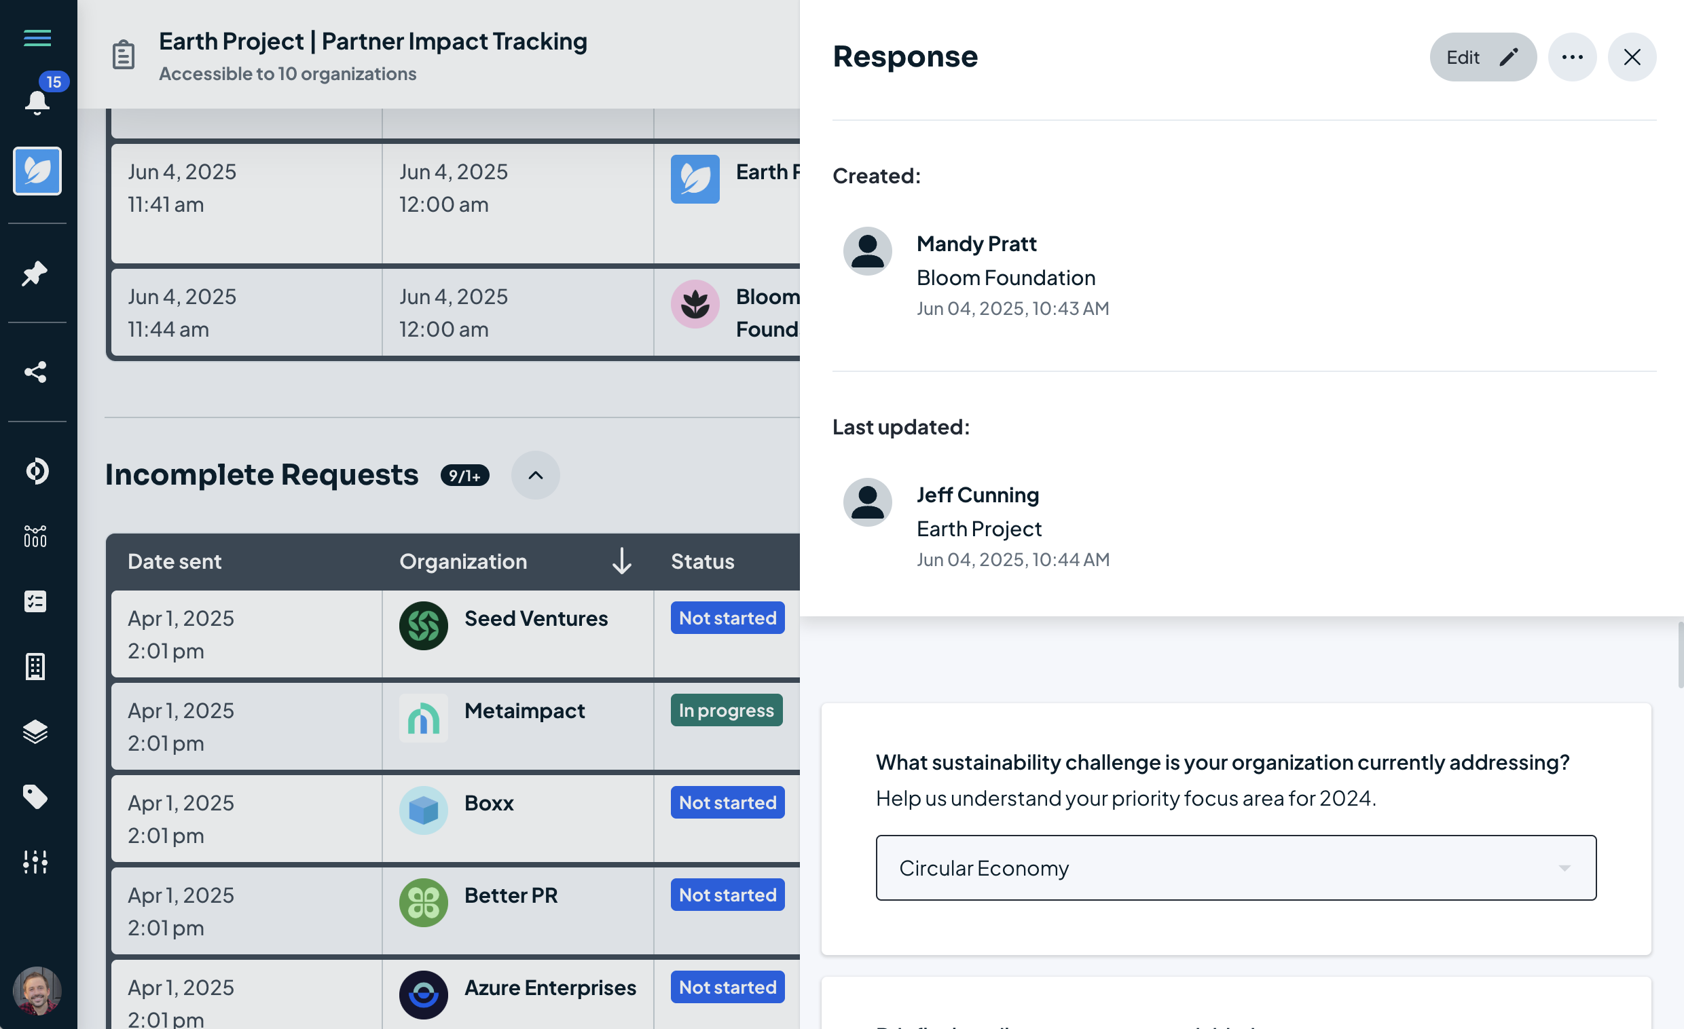Open the organizations building icon
Image resolution: width=1684 pixels, height=1029 pixels.
pos(35,667)
